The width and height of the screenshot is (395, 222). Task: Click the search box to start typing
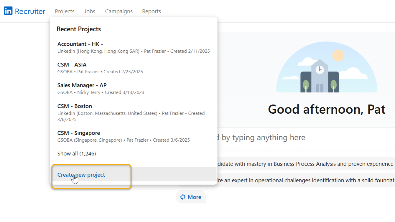coord(306,137)
